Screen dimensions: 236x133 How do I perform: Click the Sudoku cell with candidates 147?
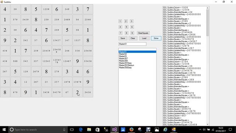click(67, 40)
